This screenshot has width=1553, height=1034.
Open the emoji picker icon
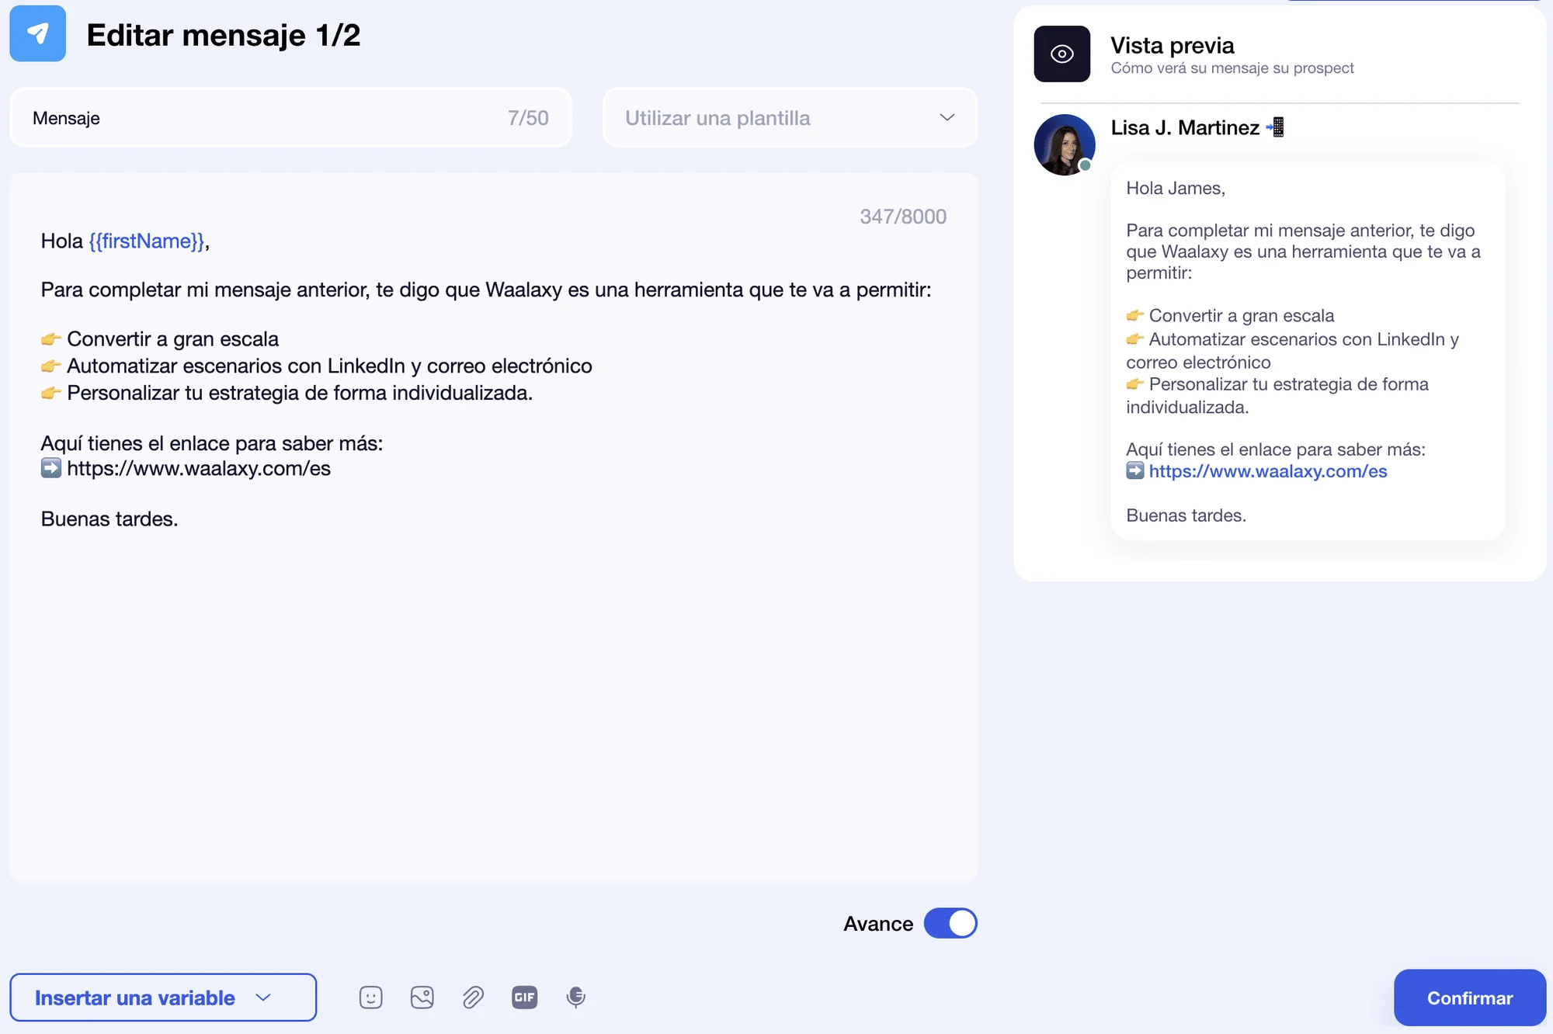click(x=370, y=998)
